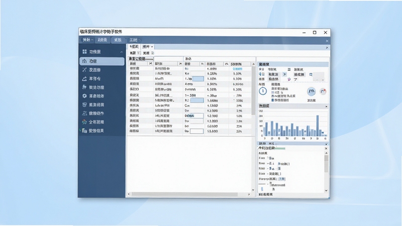Image resolution: width=402 pixels, height=226 pixels.
Task: Click the list icon in right panel top row
Action: [x=289, y=69]
